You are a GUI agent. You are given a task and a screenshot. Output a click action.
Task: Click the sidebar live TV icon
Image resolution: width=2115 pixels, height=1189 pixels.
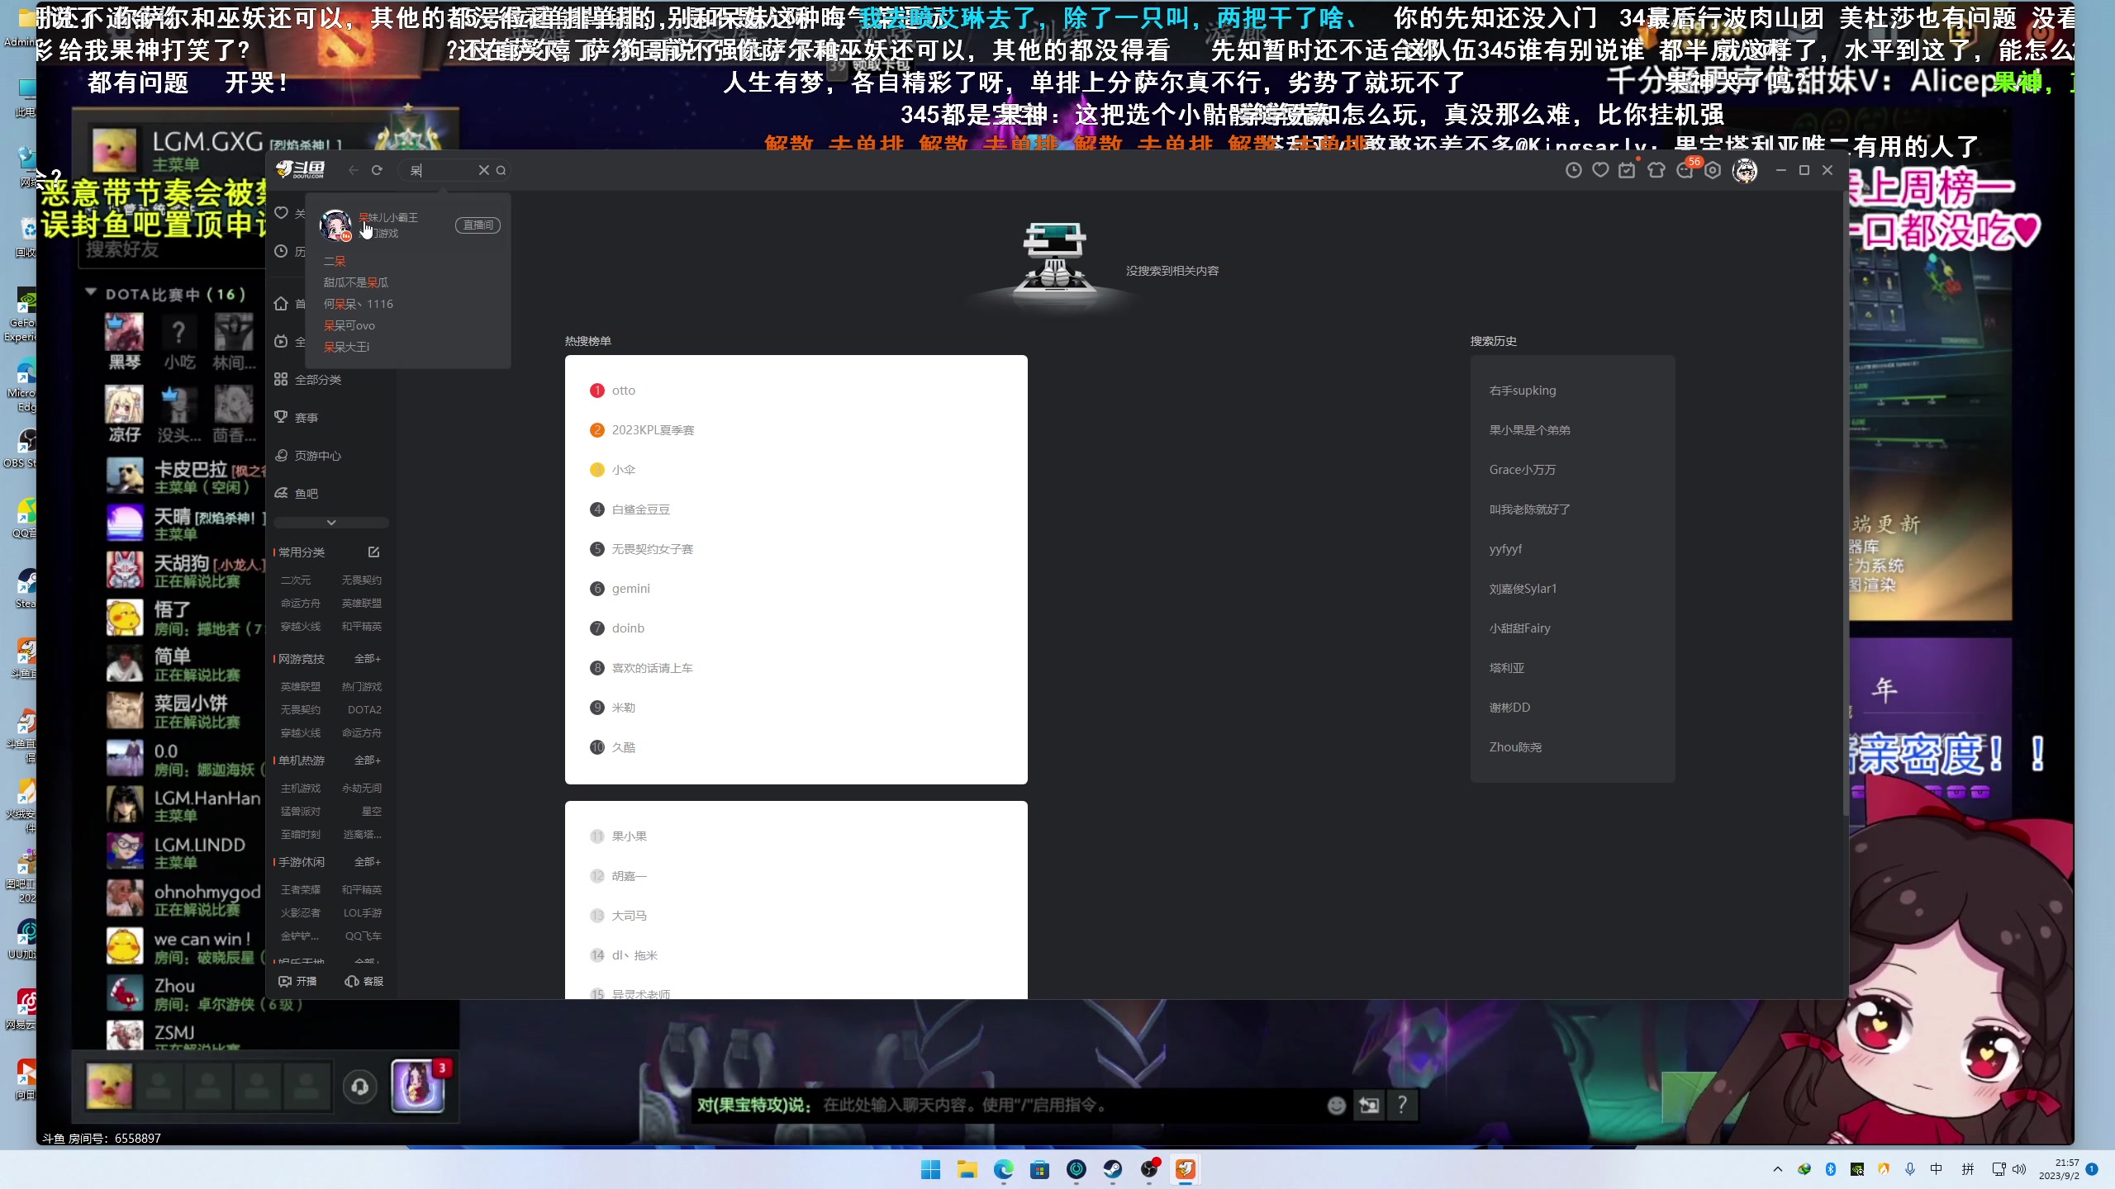pyautogui.click(x=281, y=341)
